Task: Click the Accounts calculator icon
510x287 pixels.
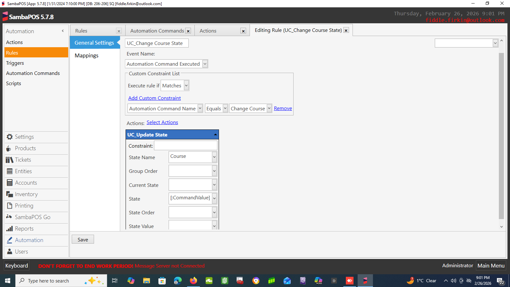Action: (x=10, y=183)
